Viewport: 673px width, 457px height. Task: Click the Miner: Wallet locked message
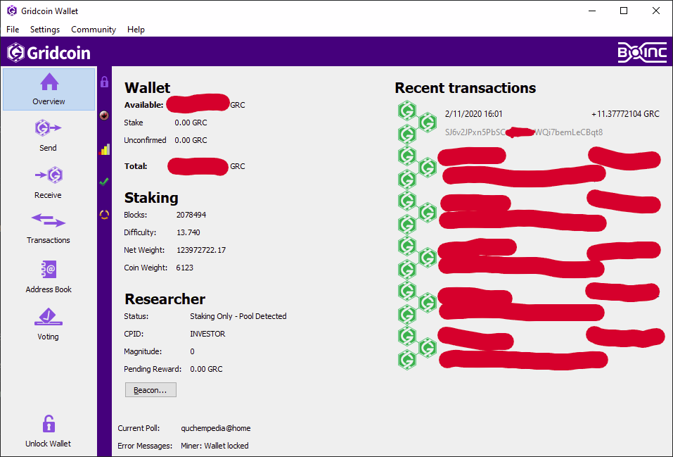(214, 446)
